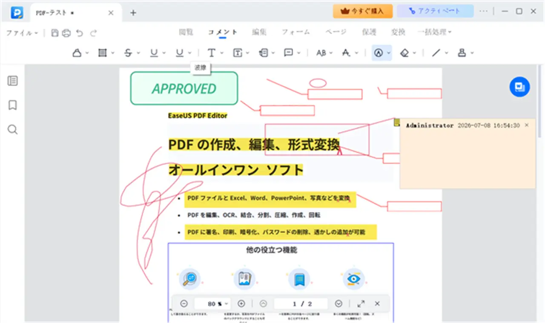545x323 pixels.
Task: Select the stamp tool
Action: coord(461,53)
